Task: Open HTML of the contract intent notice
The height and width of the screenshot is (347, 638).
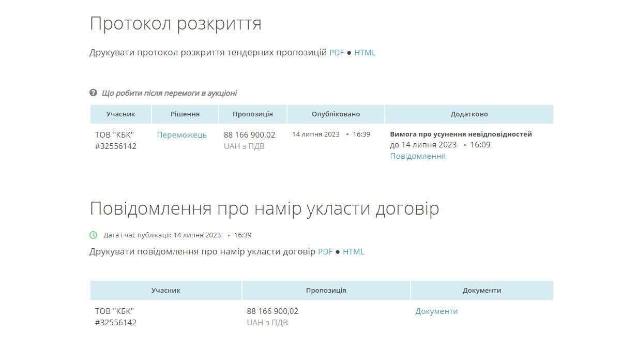Action: pyautogui.click(x=355, y=251)
